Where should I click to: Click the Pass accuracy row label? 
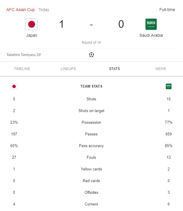click(x=91, y=146)
